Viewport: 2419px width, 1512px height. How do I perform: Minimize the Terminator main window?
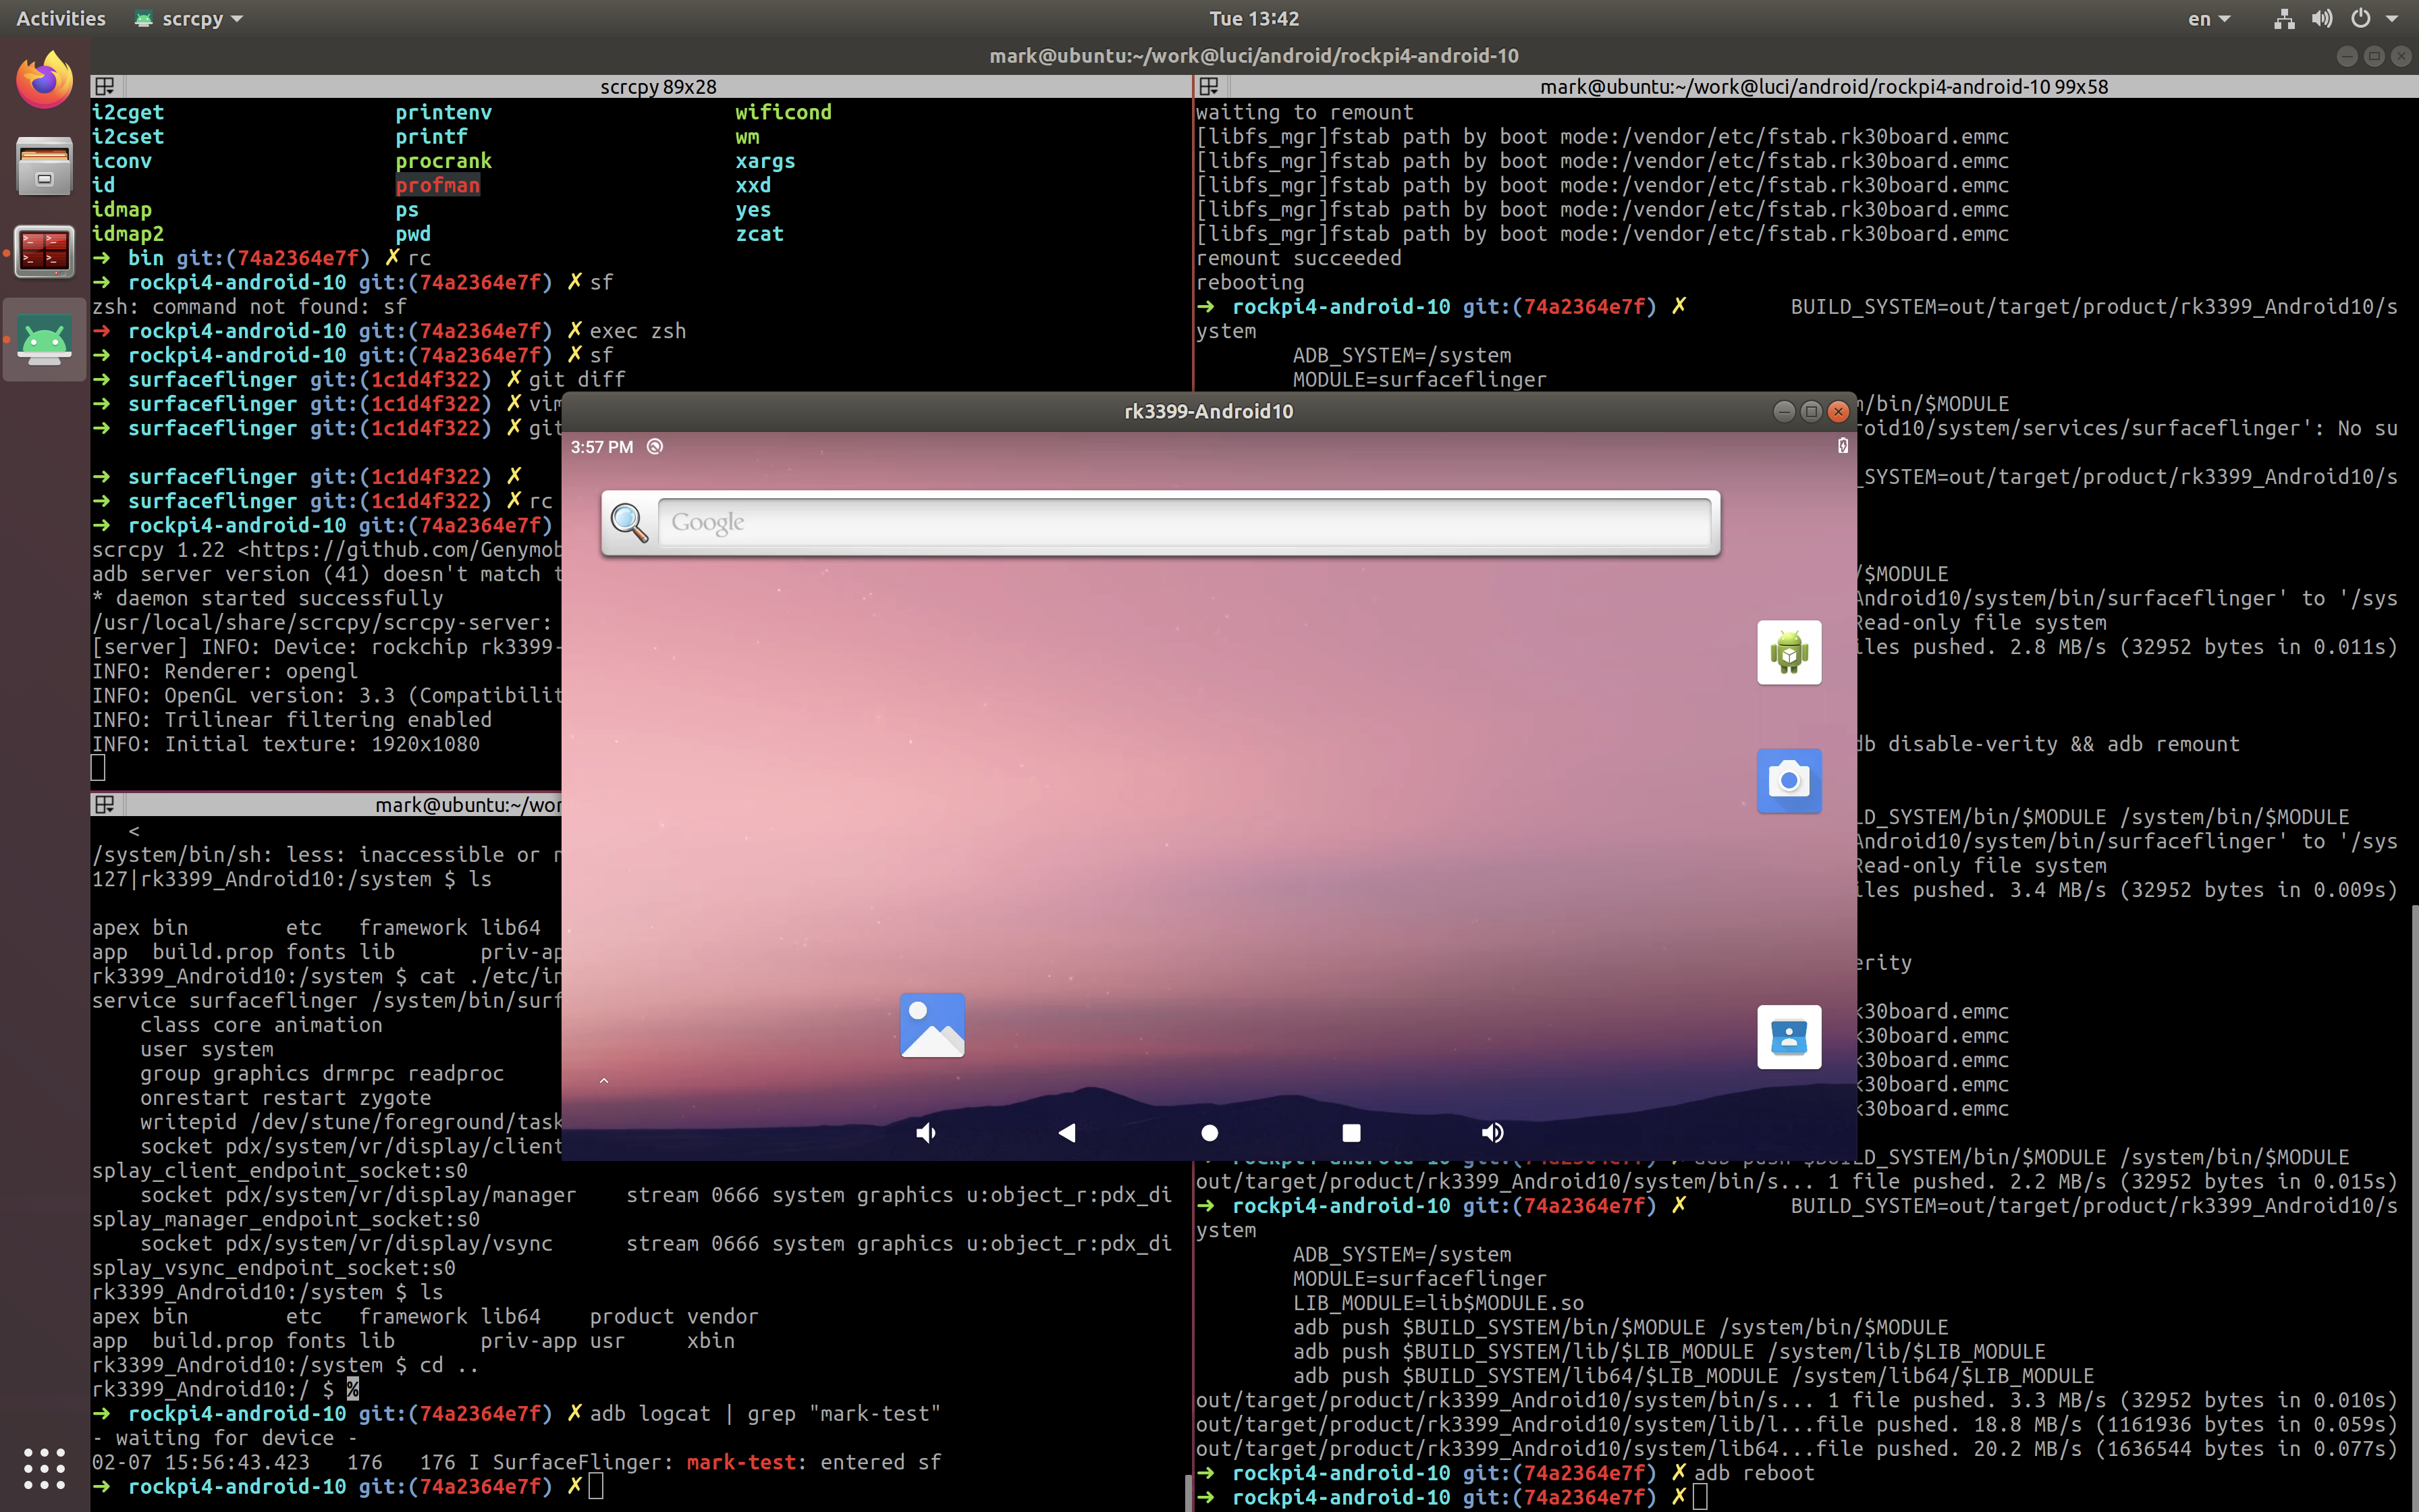click(x=2348, y=56)
